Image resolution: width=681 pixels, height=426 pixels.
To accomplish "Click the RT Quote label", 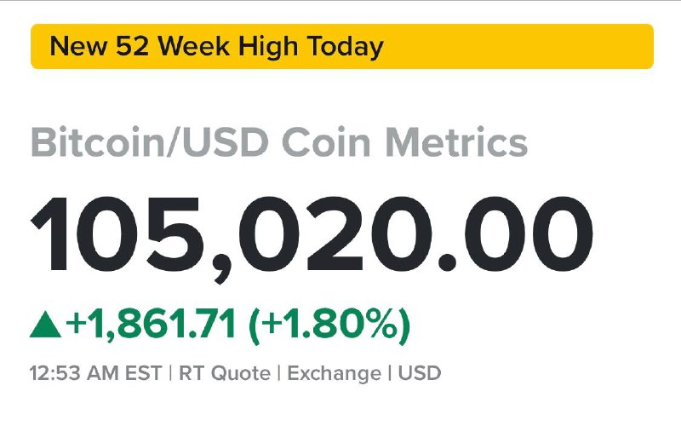I will [225, 373].
